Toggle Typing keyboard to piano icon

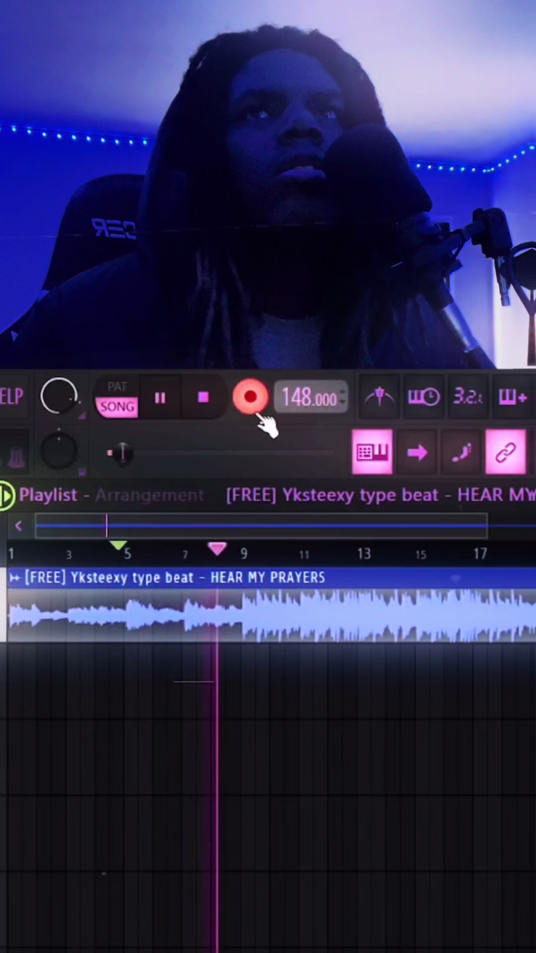(372, 452)
